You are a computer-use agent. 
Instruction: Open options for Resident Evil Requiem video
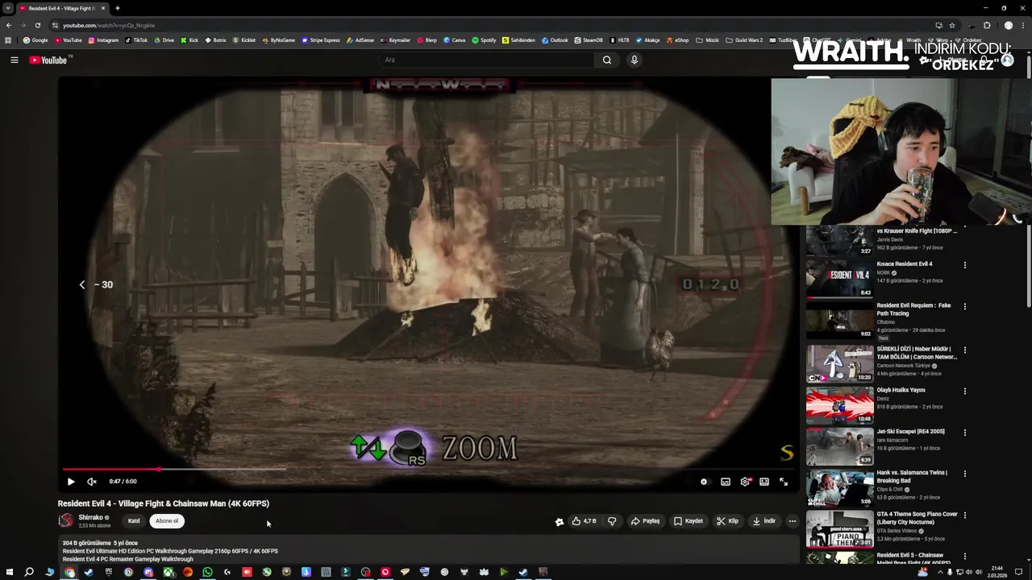pyautogui.click(x=964, y=306)
